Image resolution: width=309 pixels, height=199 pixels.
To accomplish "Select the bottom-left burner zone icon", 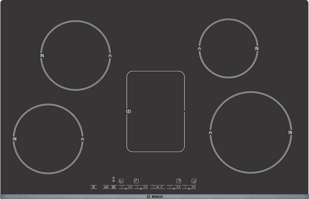I will (x=121, y=180).
